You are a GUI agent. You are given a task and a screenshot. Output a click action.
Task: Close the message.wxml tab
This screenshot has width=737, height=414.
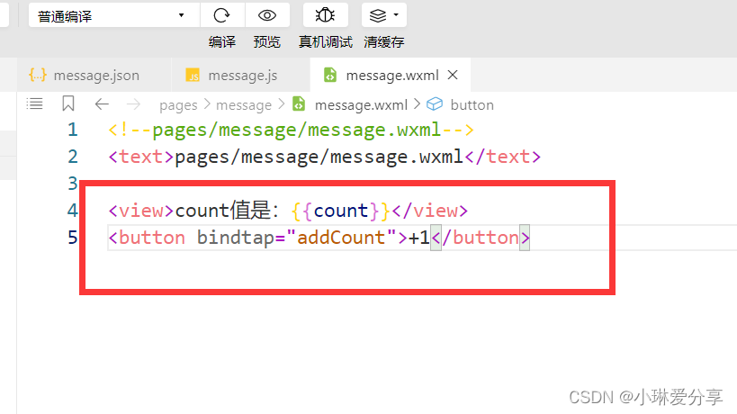(x=453, y=75)
